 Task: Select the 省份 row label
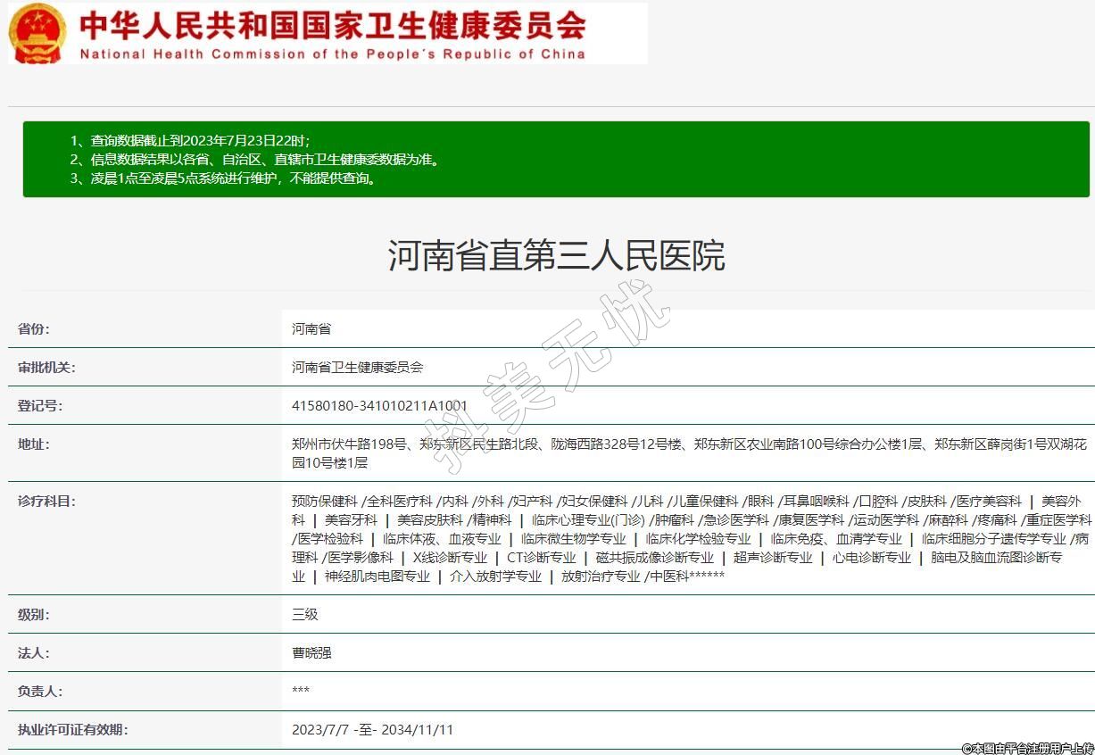[x=34, y=328]
